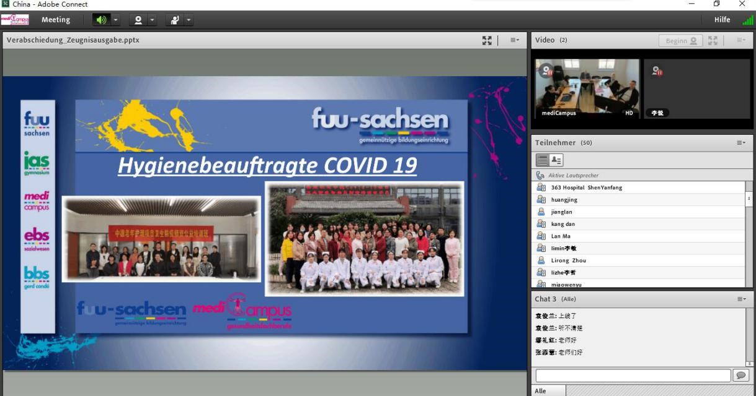Check the green connection status bars icon
This screenshot has width=756, height=396.
point(747,20)
